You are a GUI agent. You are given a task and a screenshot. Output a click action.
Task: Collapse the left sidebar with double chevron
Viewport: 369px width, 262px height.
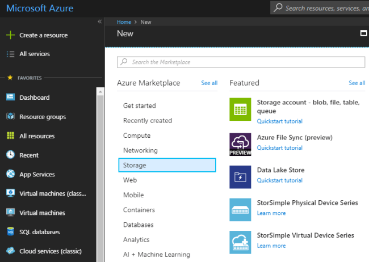[x=99, y=22]
